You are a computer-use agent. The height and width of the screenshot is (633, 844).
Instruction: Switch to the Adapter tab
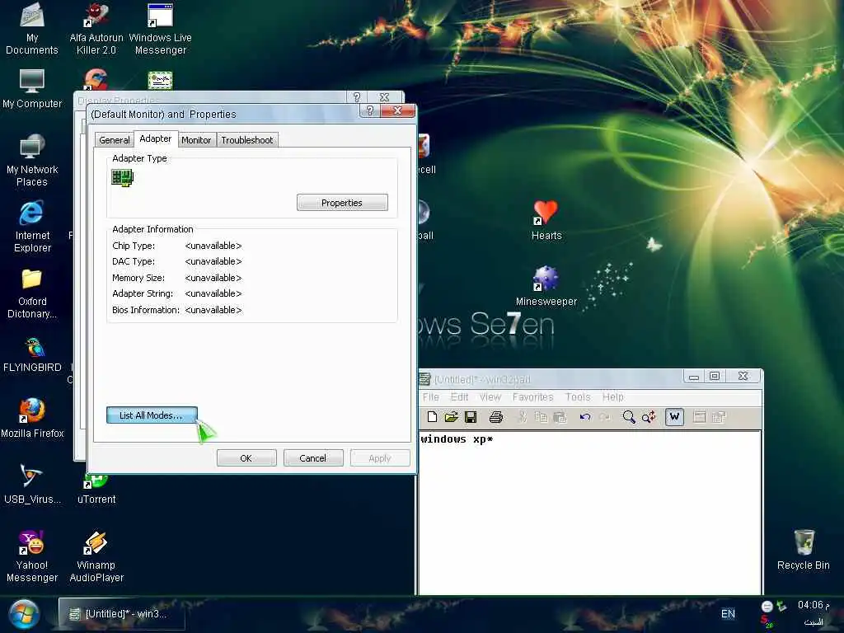tap(156, 138)
